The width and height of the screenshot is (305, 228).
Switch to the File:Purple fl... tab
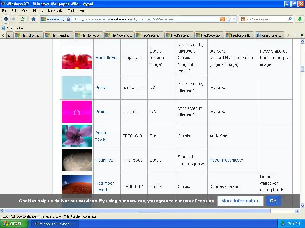pyautogui.click(x=239, y=35)
